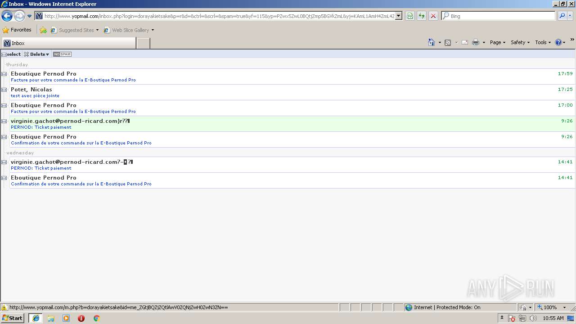Screen dimensions: 576x324
Task: Toggle the NO SPAM filter button
Action: click(62, 54)
